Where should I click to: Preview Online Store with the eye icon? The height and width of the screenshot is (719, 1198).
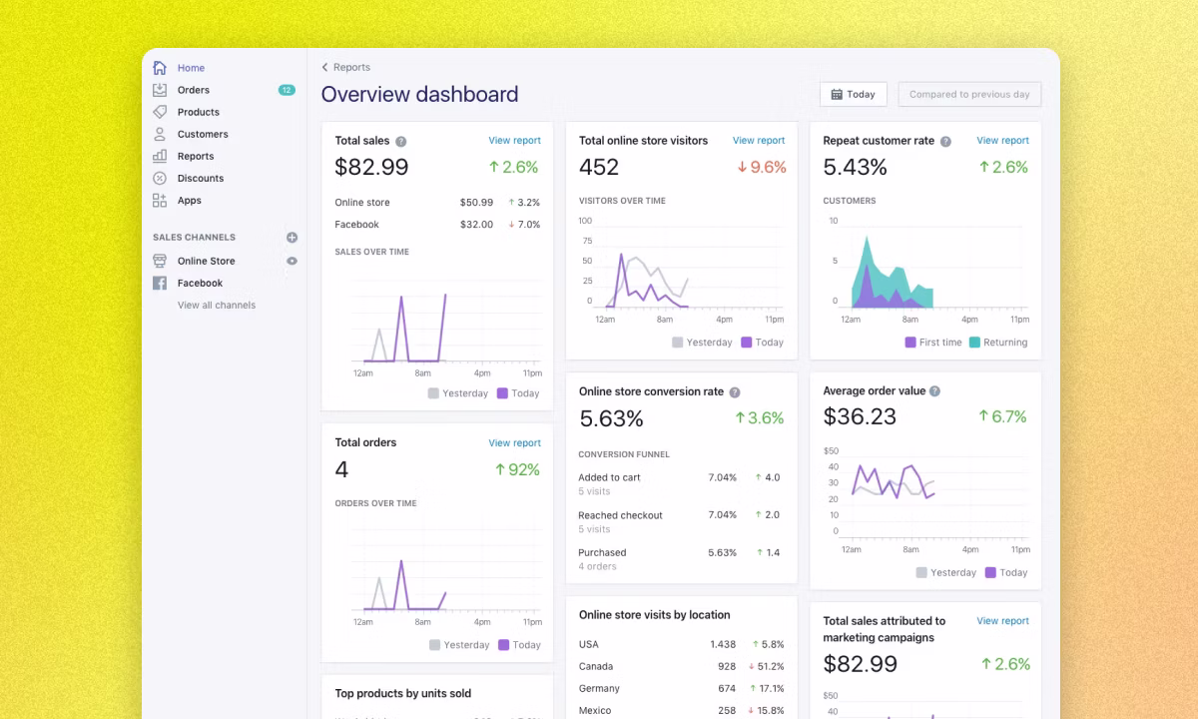point(292,261)
